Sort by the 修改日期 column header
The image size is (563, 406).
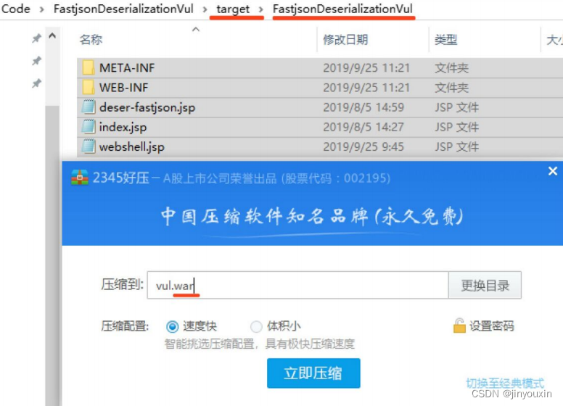[345, 39]
